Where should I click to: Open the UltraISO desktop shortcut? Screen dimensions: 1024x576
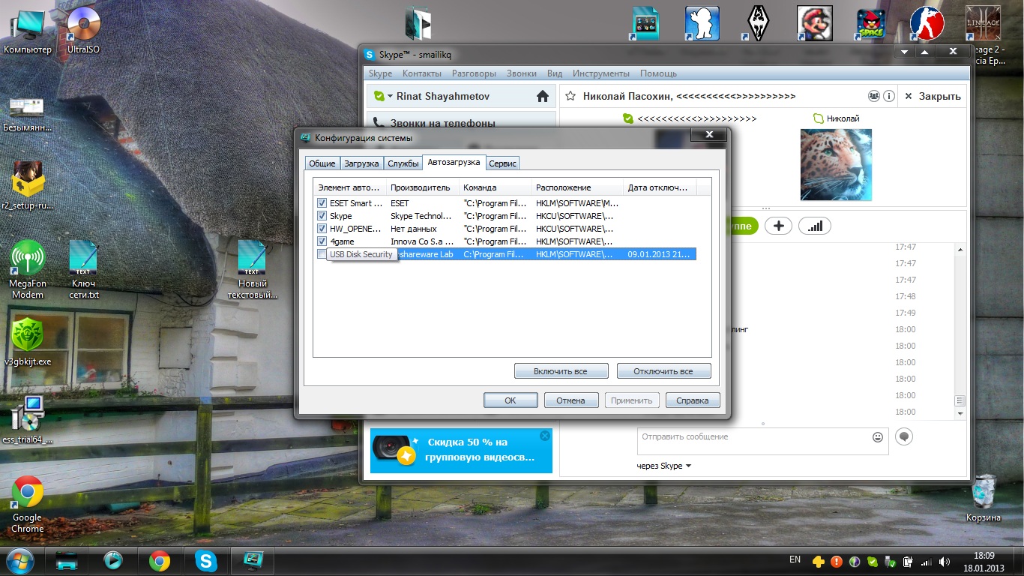[x=84, y=30]
